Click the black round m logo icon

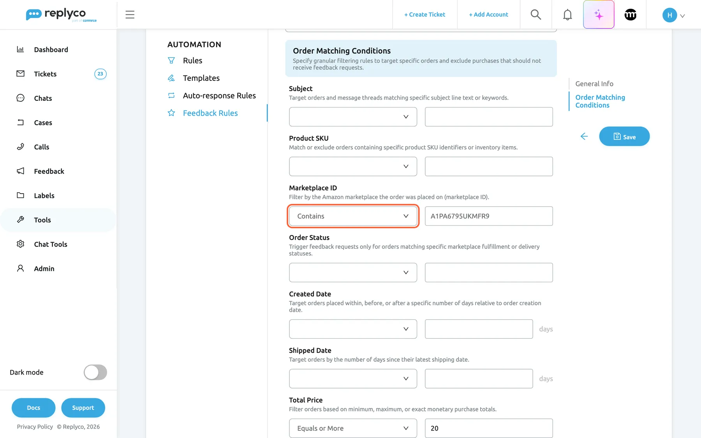click(x=631, y=15)
